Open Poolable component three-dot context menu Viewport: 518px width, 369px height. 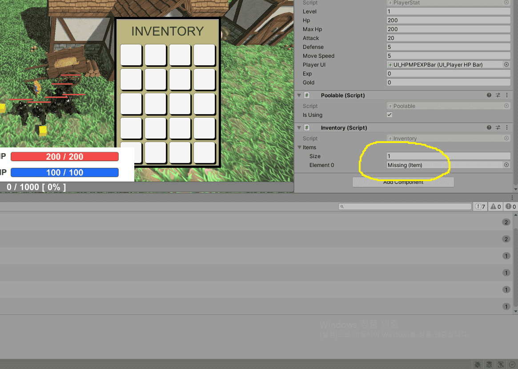[x=507, y=95]
